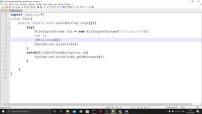Viewport: 202px width, 114px height.
Task: Show hidden system tray icons chevron
Action: (166, 111)
